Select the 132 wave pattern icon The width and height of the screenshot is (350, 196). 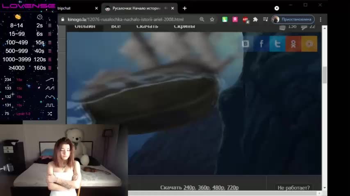50,96
